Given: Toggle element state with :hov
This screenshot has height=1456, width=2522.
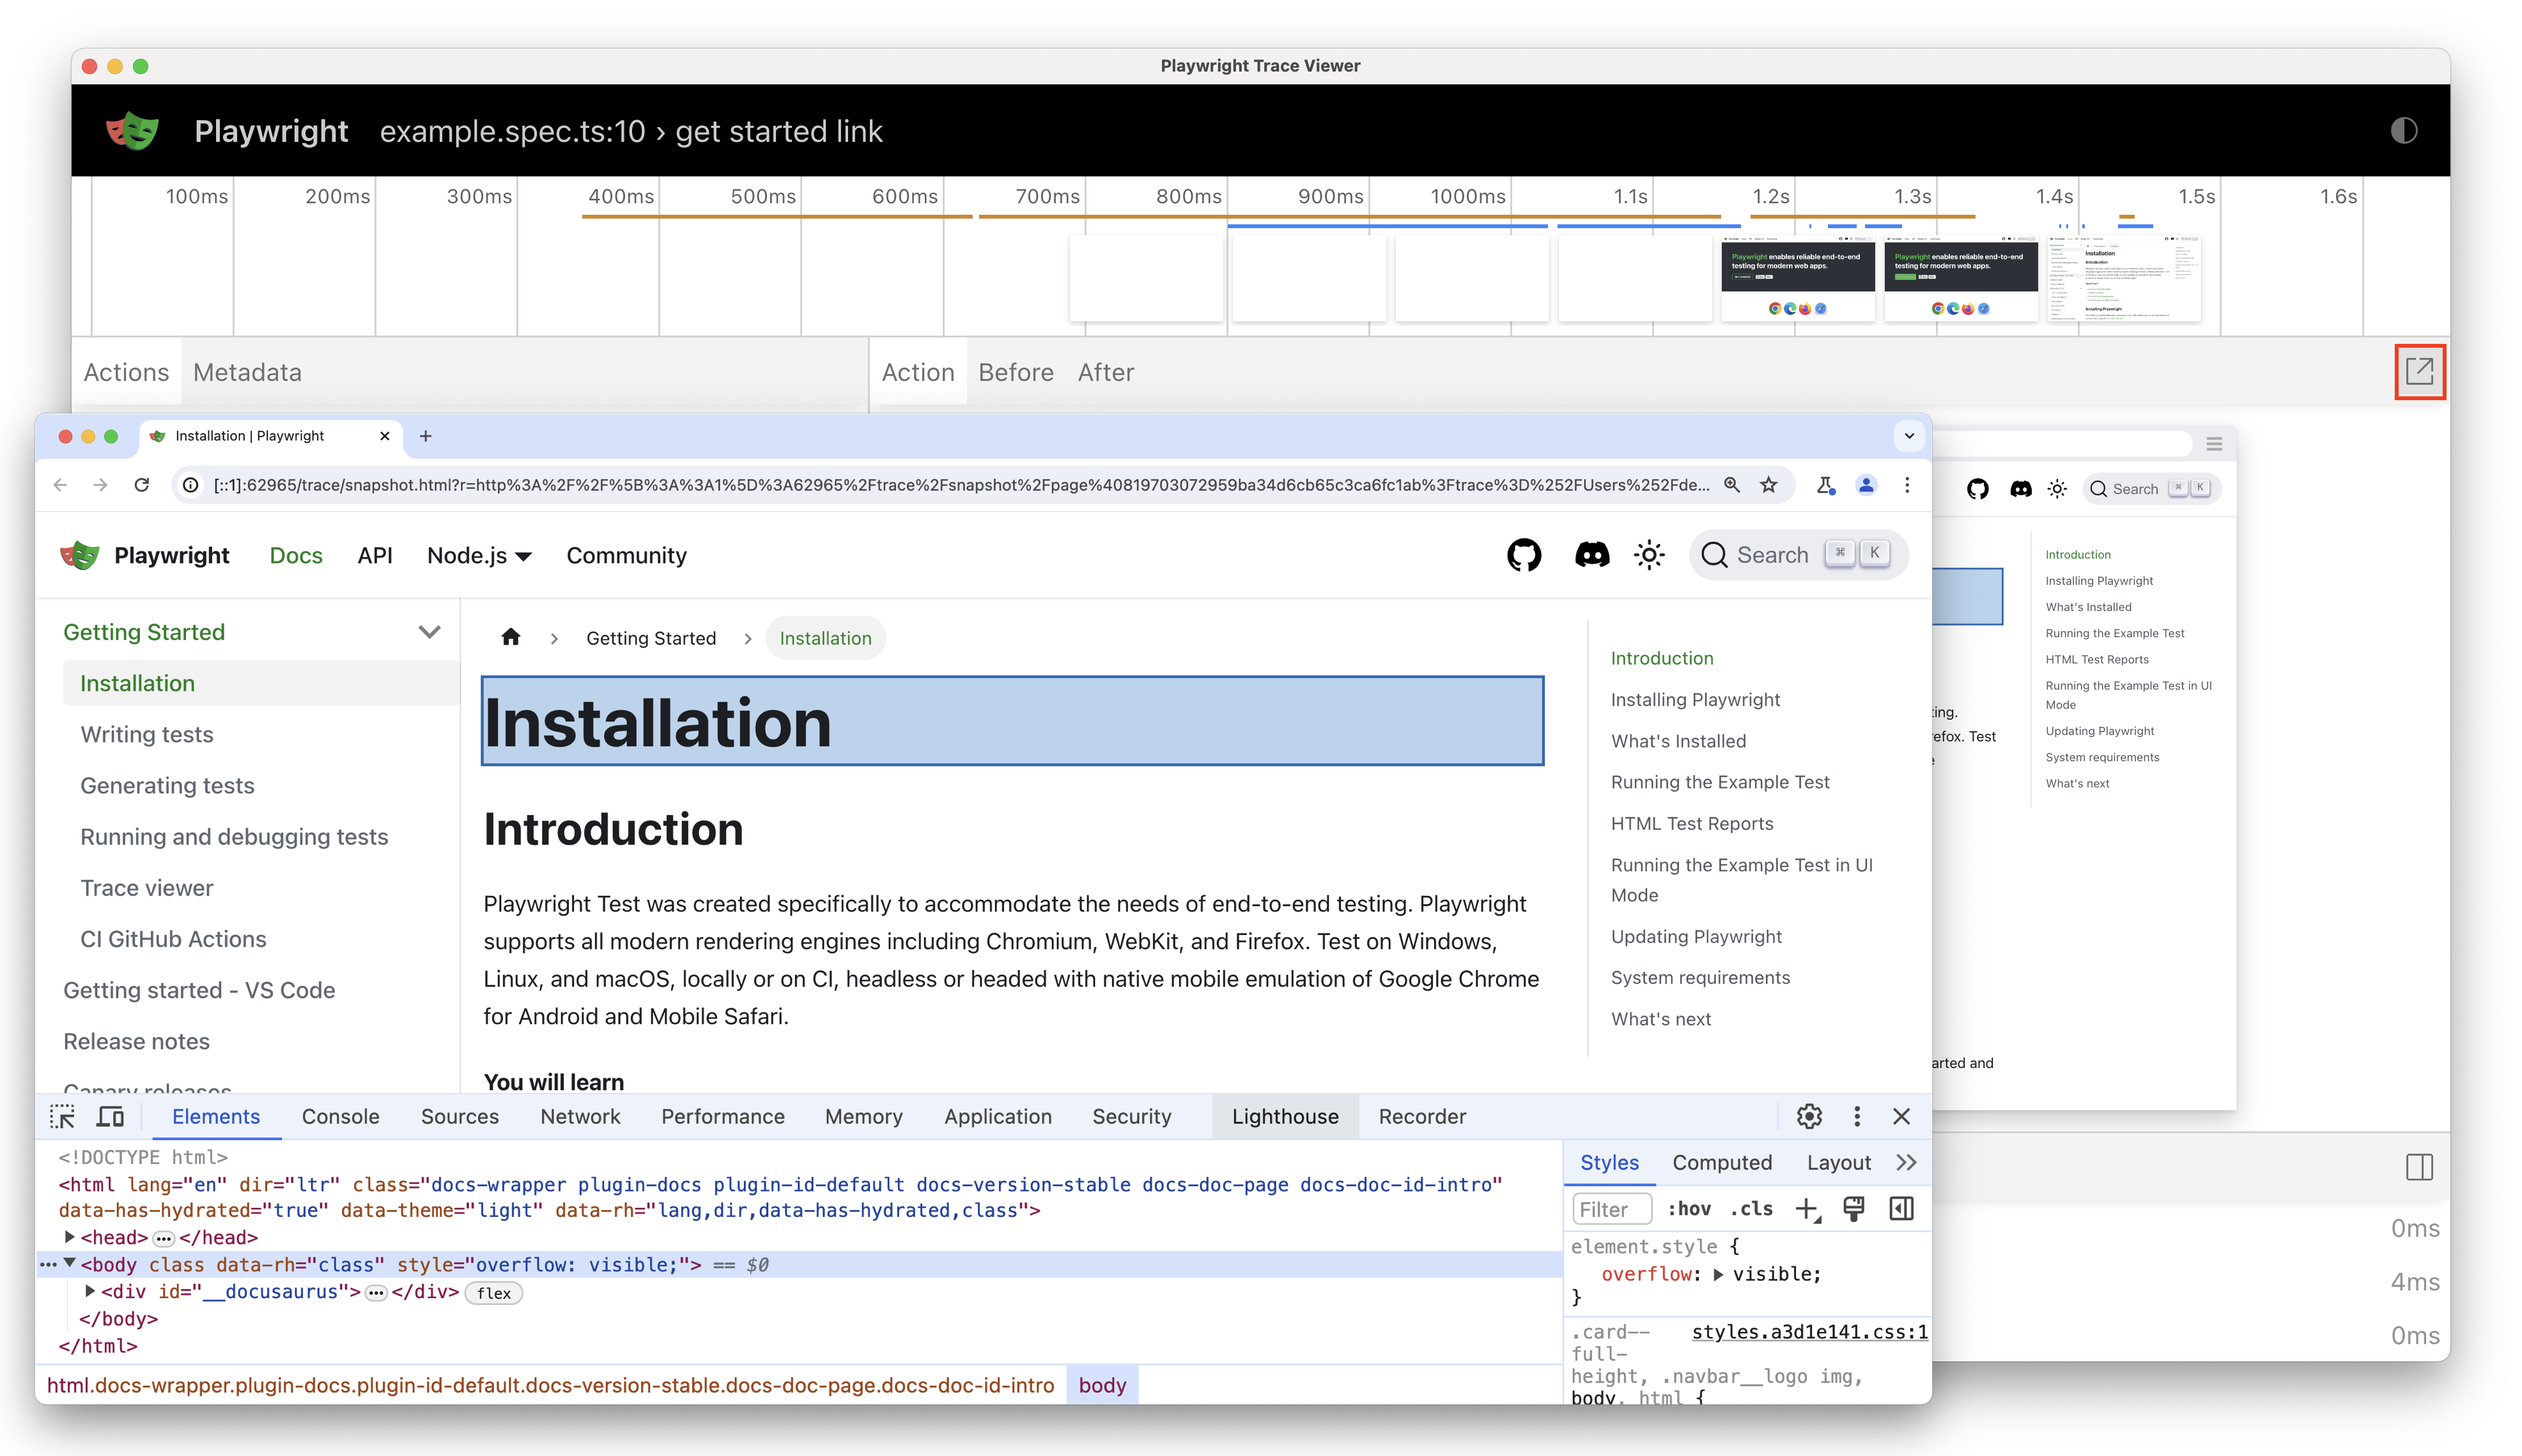Looking at the screenshot, I should tap(1690, 1208).
